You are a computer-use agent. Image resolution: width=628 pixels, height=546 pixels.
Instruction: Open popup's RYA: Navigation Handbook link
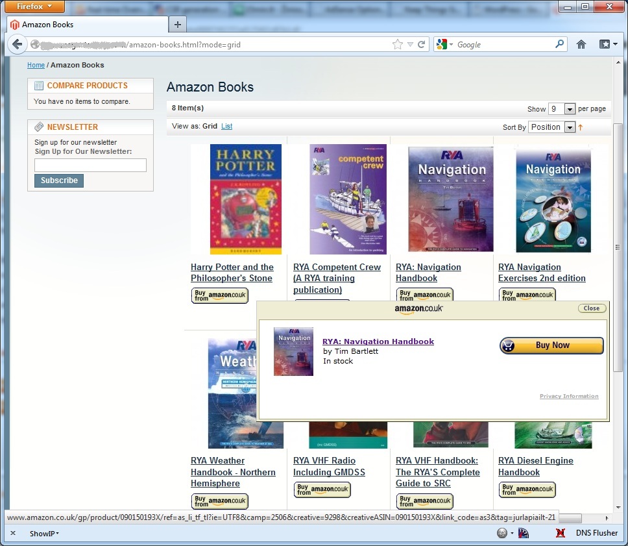point(378,341)
